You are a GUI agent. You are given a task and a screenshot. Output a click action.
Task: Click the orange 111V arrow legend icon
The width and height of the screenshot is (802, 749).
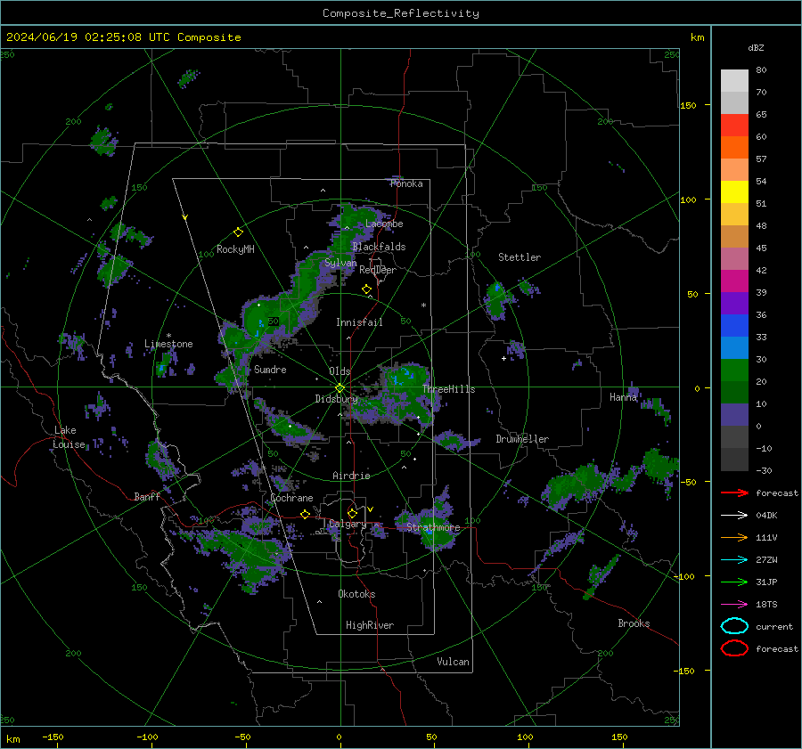point(734,537)
